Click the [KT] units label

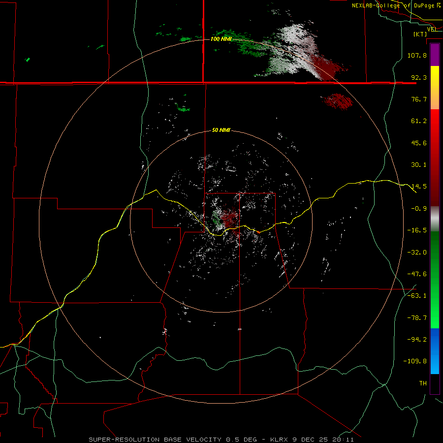(420, 34)
